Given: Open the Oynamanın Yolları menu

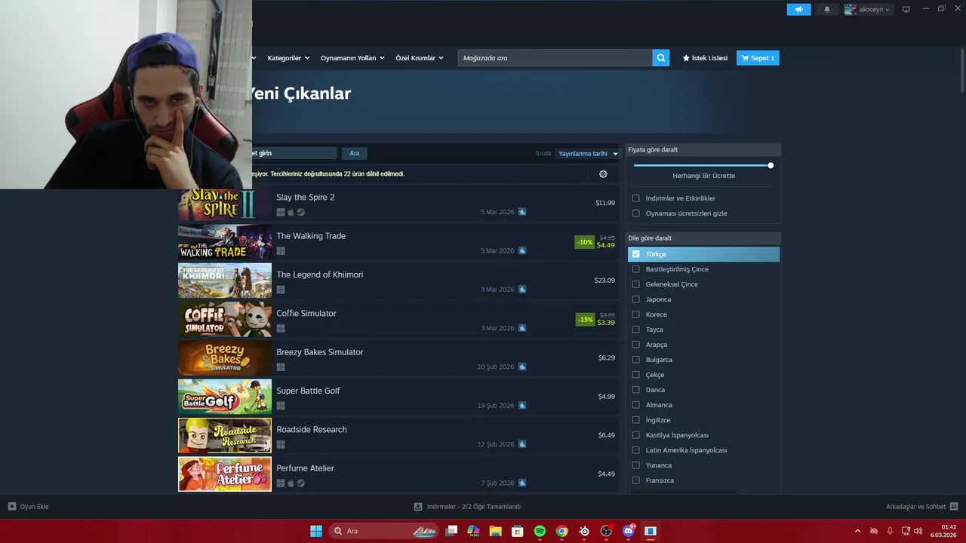Looking at the screenshot, I should point(352,58).
